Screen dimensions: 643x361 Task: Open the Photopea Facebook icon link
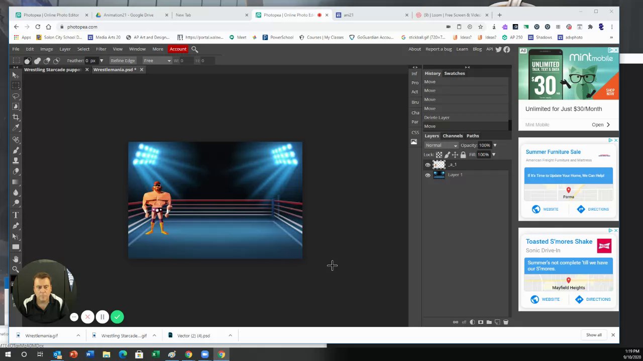506,49
